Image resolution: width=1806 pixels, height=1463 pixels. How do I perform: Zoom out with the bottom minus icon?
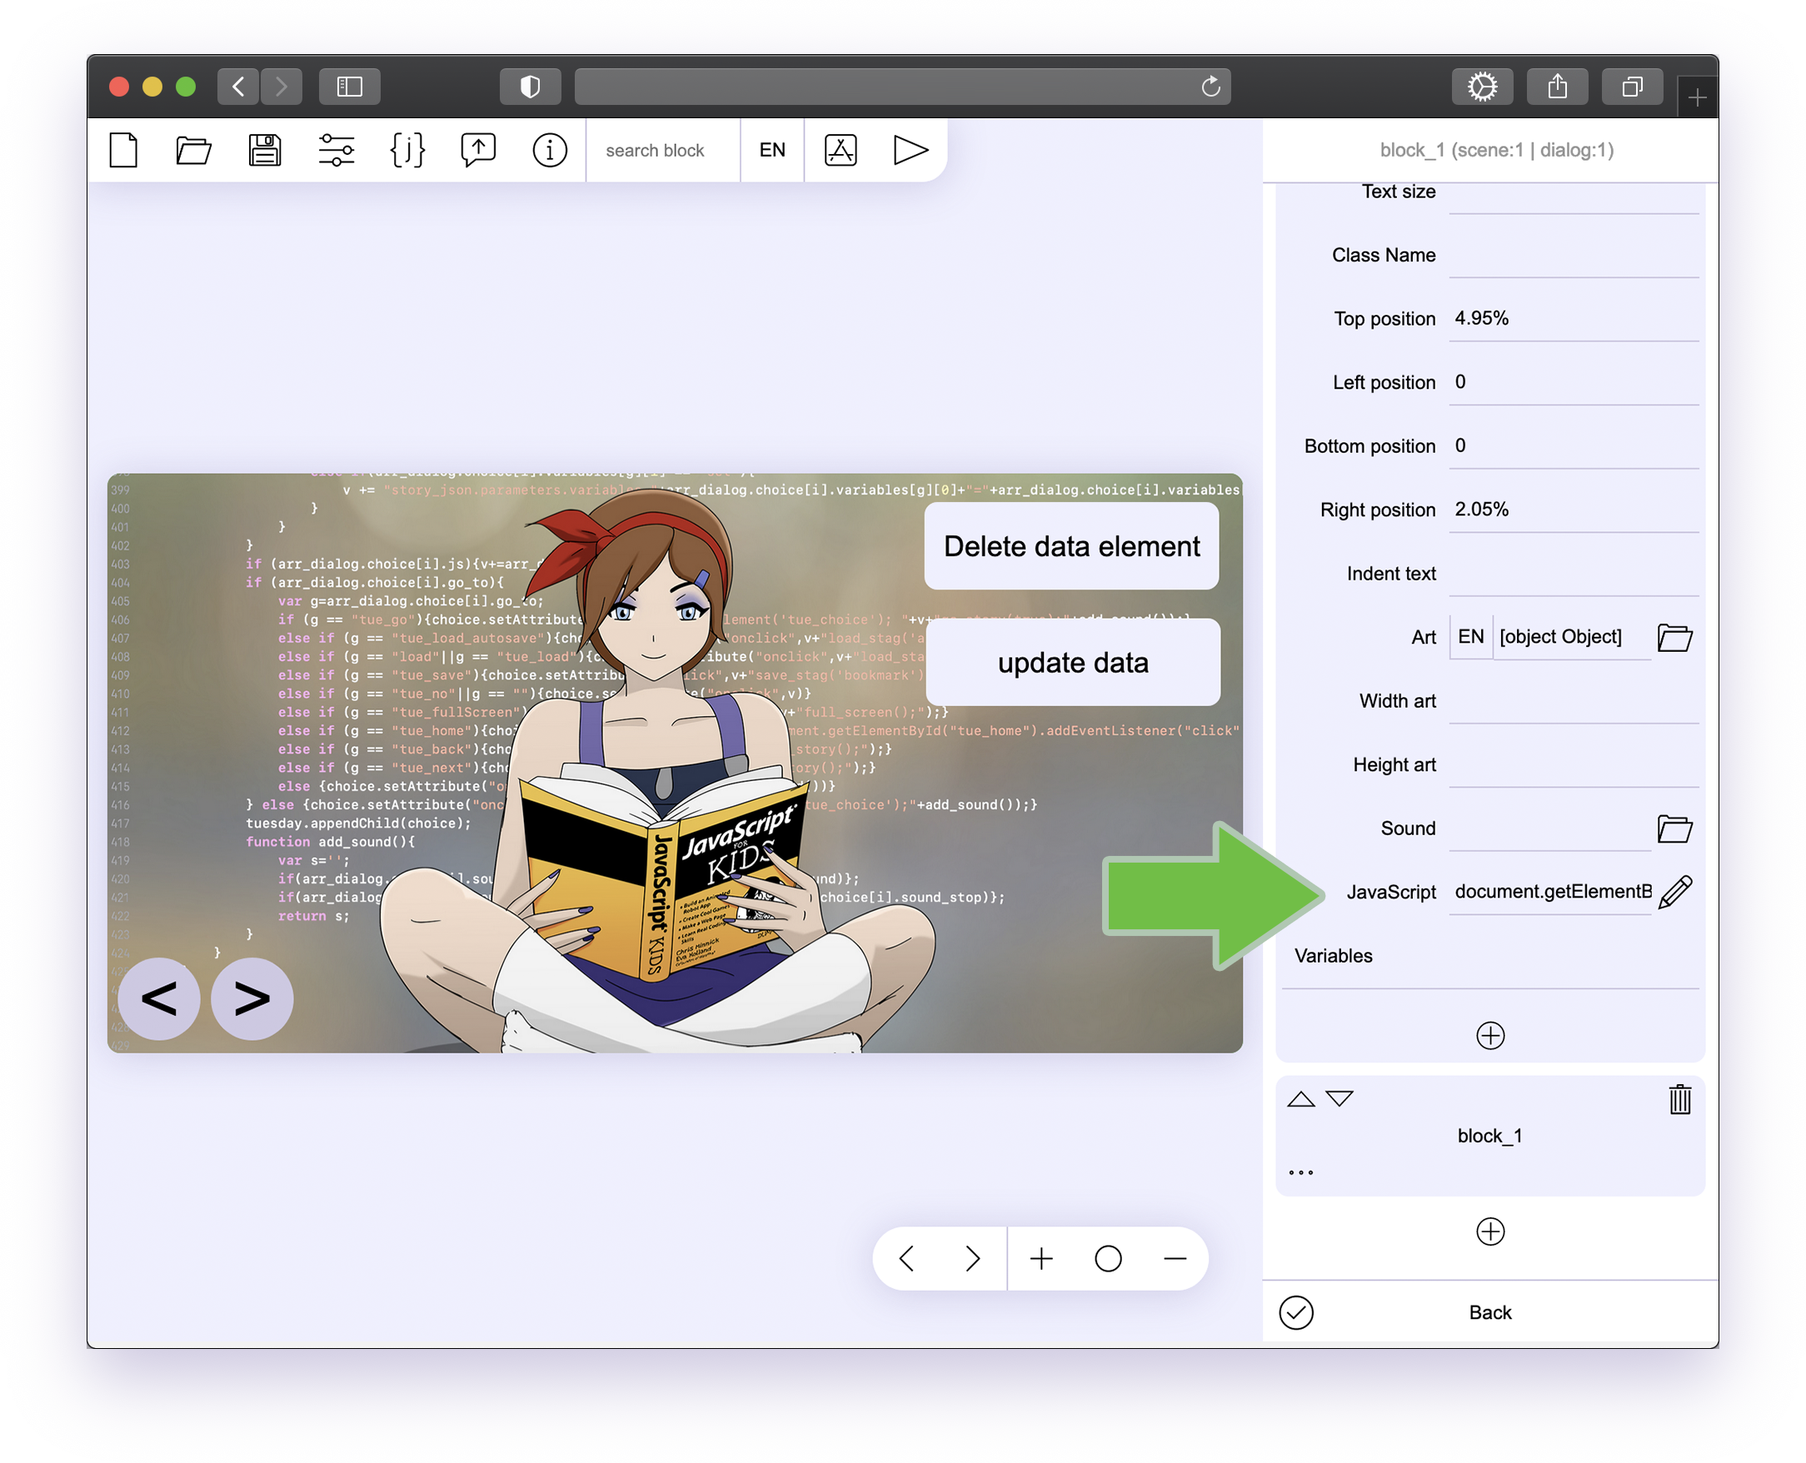click(1175, 1258)
